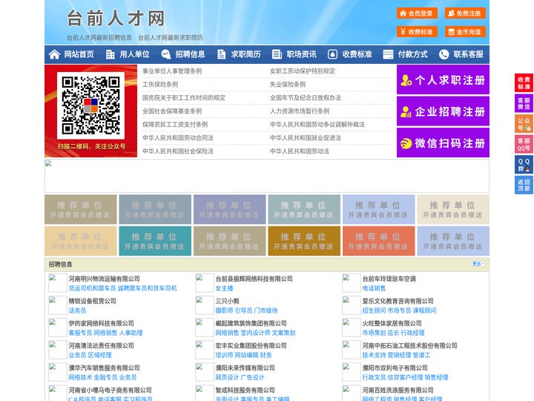Click the 免费注册 register button
Image resolution: width=534 pixels, height=401 pixels.
(465, 13)
